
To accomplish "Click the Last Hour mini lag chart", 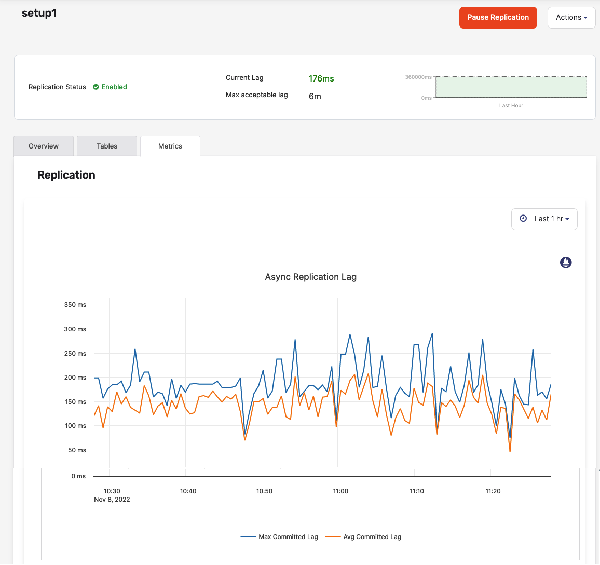I will click(511, 87).
